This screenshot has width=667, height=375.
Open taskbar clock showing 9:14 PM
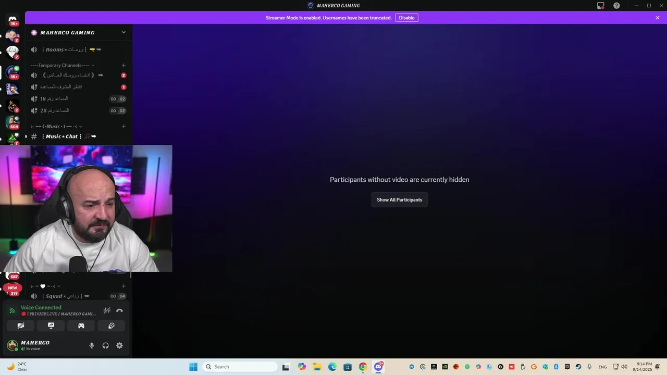(x=644, y=367)
